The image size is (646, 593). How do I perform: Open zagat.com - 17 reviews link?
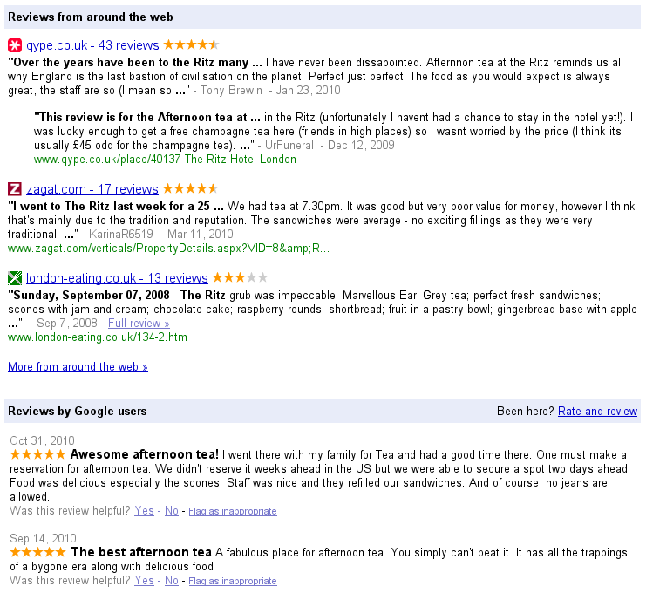[x=92, y=189]
